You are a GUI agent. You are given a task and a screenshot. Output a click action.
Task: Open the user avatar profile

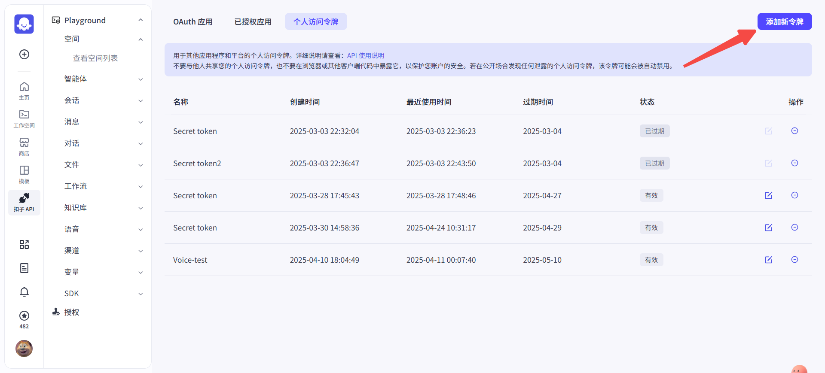click(x=24, y=349)
